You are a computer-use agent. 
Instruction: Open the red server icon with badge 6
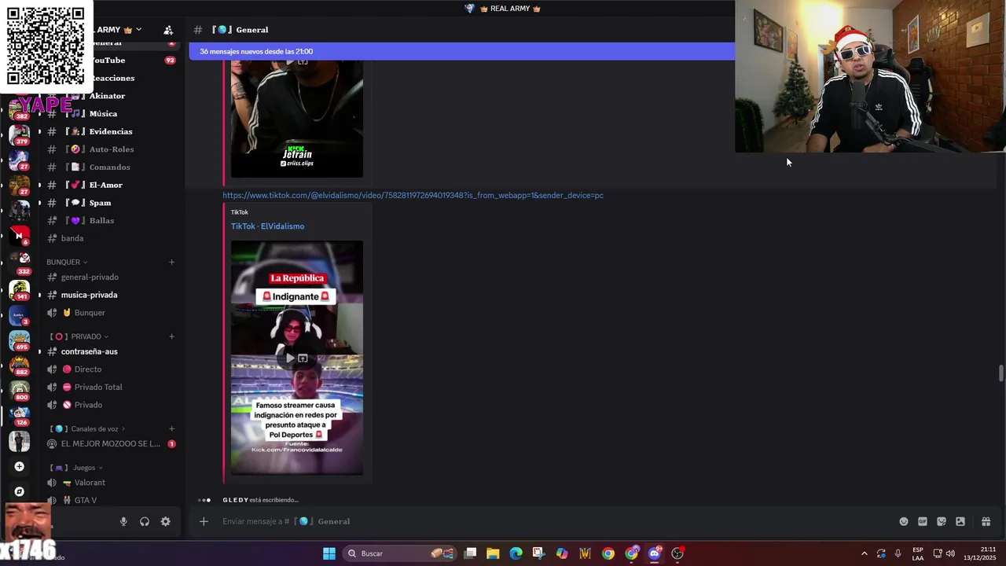[x=20, y=235]
